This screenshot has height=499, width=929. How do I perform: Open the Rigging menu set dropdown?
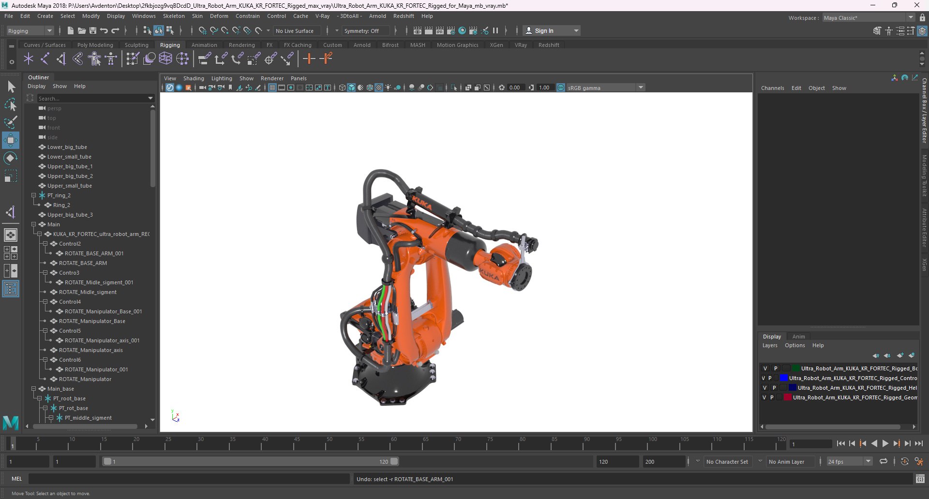tap(30, 30)
